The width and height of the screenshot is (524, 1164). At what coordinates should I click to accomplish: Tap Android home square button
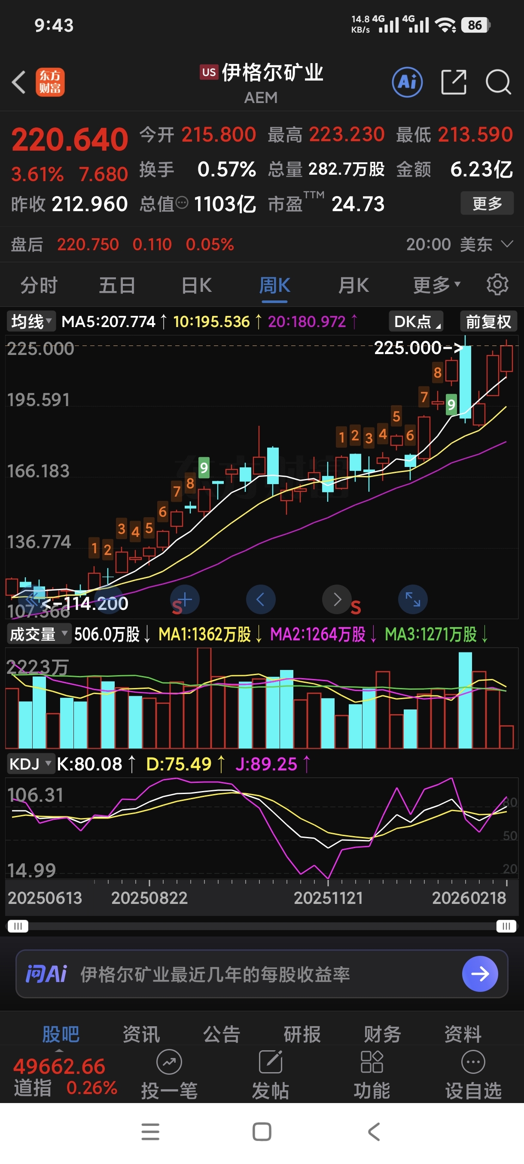coord(262,1132)
